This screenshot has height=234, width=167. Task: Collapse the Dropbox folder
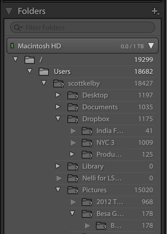point(58,119)
